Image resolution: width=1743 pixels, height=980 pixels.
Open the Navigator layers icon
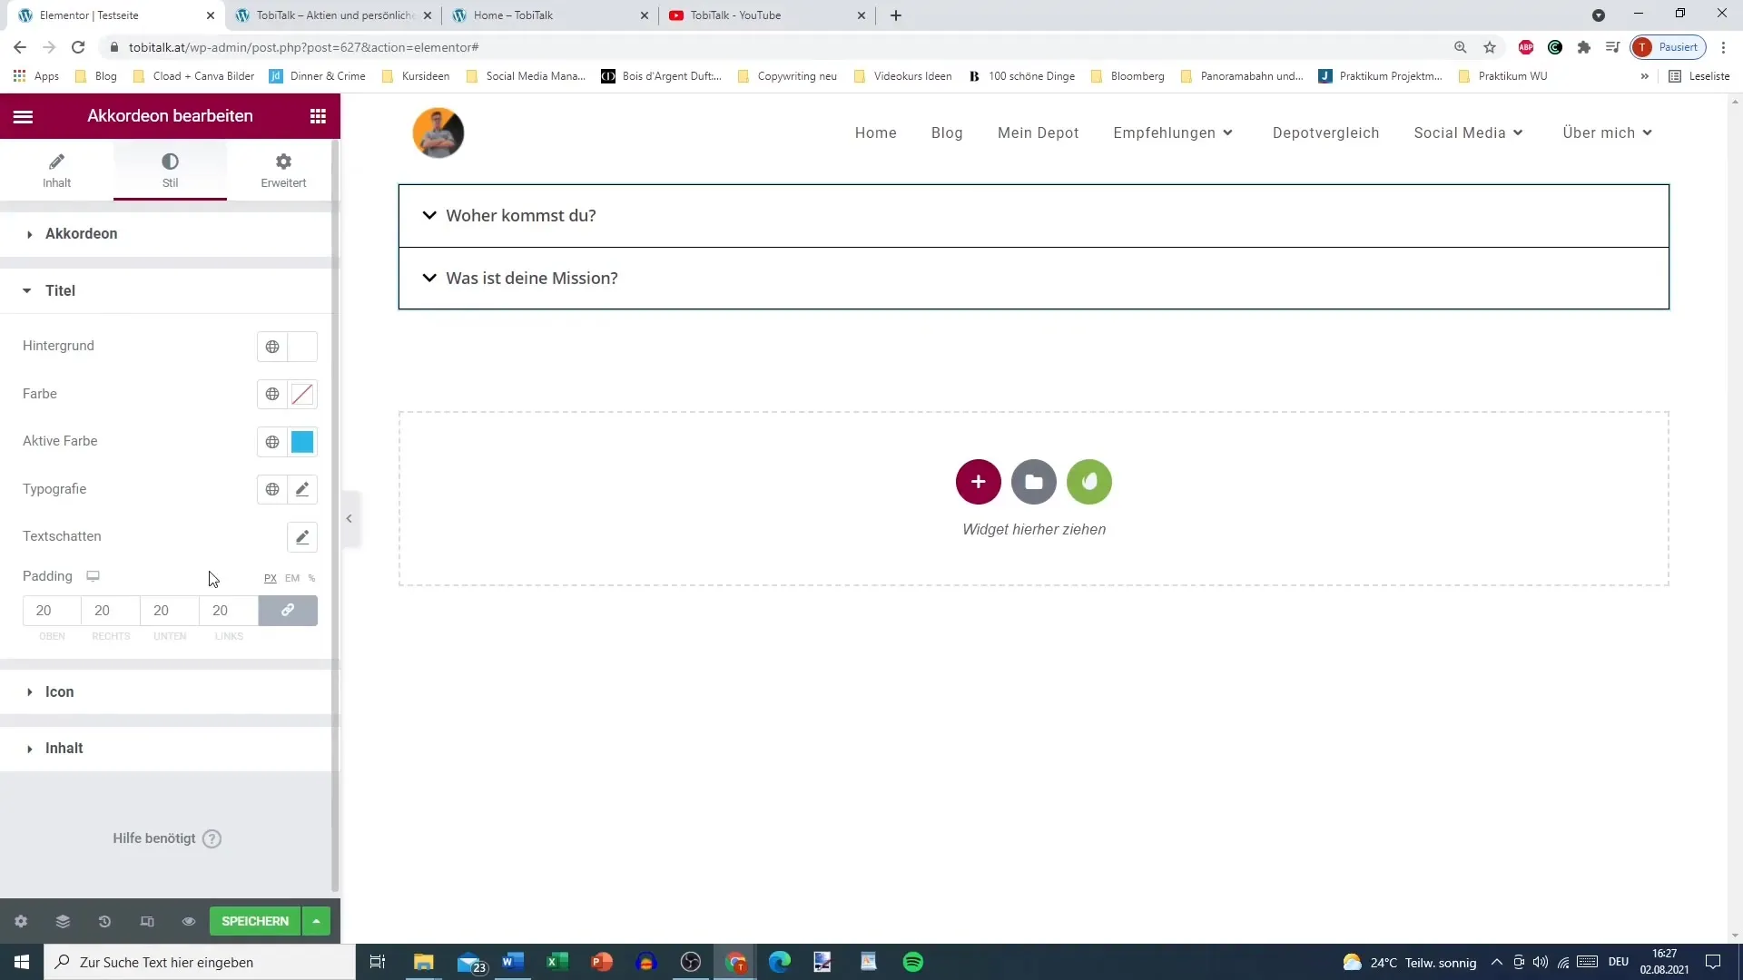pos(63,921)
